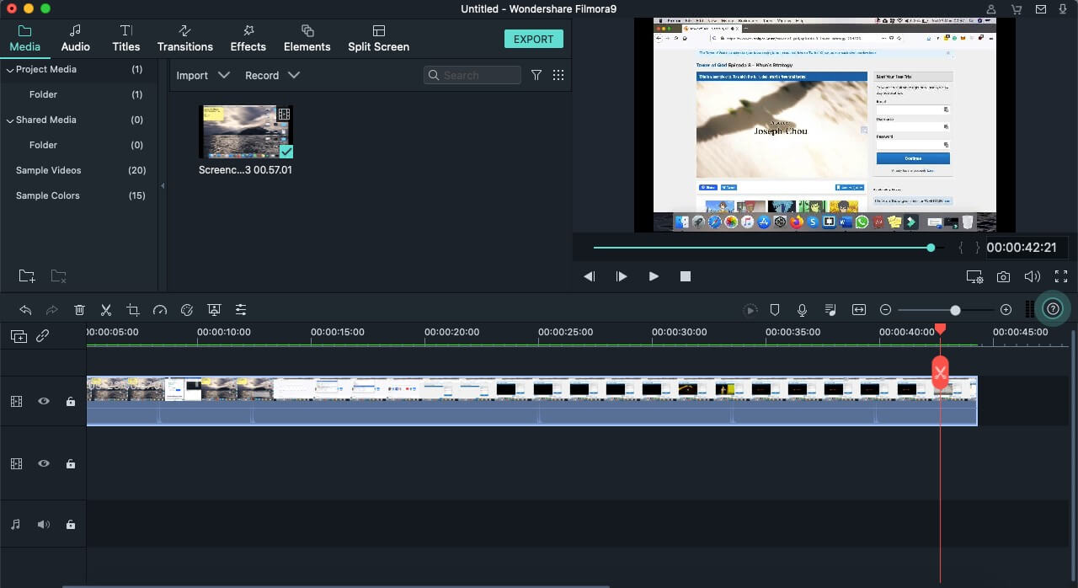Screen dimensions: 1078x588
Task: Open the account user icon
Action: coord(993,9)
